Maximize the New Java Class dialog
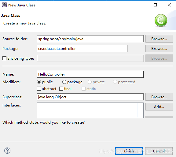Screen dimensions: 176x157 point(155,5)
